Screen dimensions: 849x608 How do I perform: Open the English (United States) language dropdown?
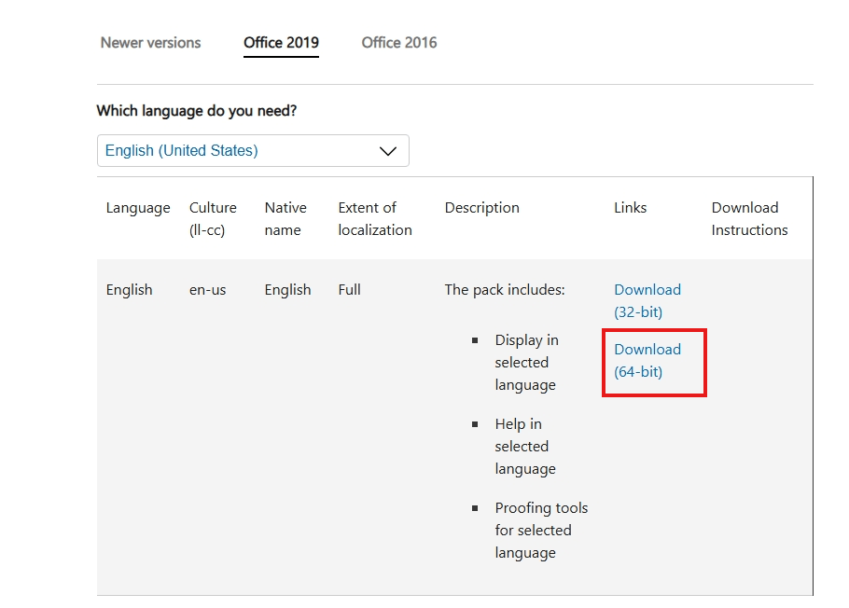[x=253, y=150]
